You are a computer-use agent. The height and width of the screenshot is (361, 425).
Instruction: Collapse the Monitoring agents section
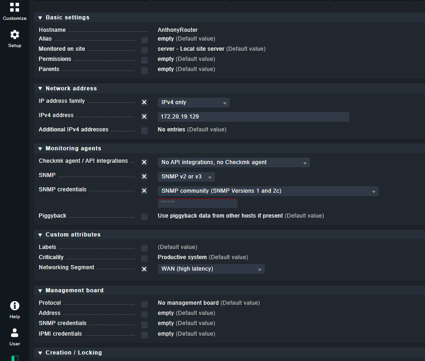pos(40,148)
